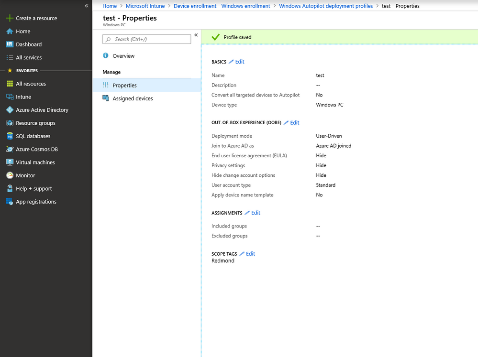The height and width of the screenshot is (357, 478).
Task: Click the Windows PC device type value
Action: click(x=330, y=105)
